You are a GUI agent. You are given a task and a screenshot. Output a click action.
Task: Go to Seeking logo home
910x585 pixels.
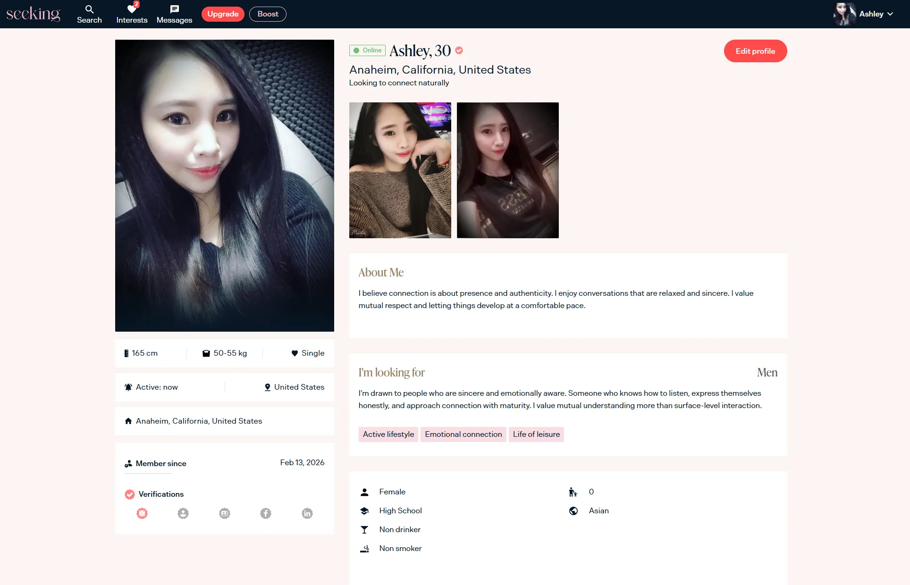click(x=33, y=14)
